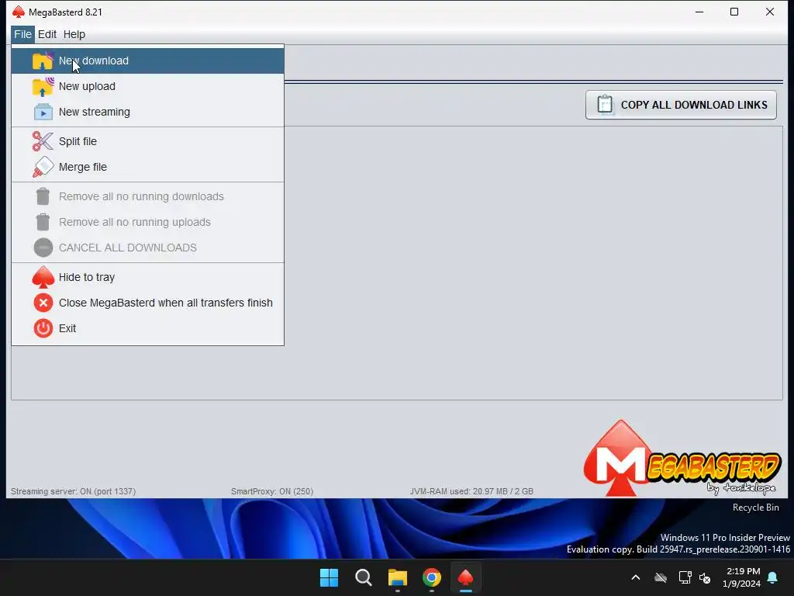Open the Edit menu
The width and height of the screenshot is (794, 596).
47,34
